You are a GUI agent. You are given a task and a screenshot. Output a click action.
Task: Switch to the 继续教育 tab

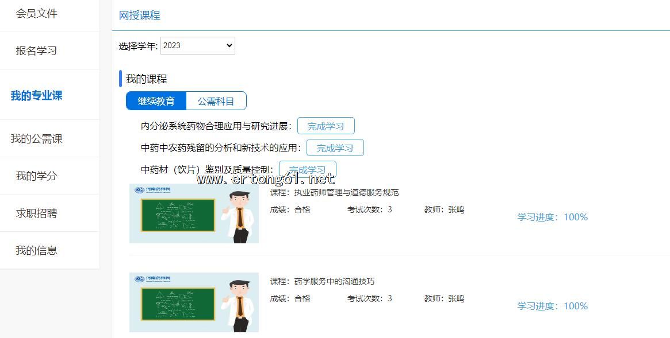tap(156, 101)
